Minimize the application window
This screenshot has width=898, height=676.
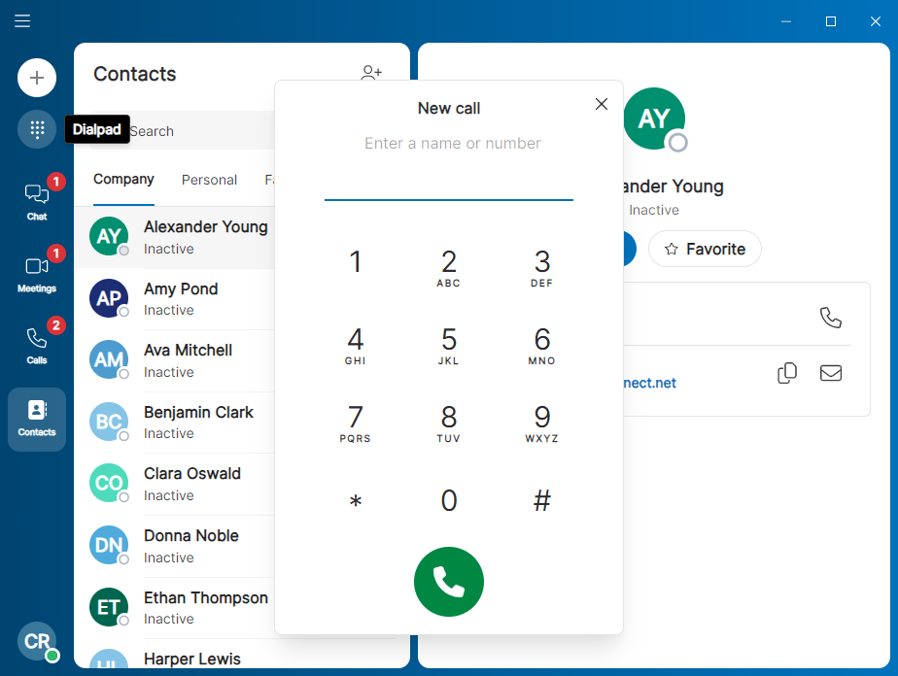coord(786,21)
